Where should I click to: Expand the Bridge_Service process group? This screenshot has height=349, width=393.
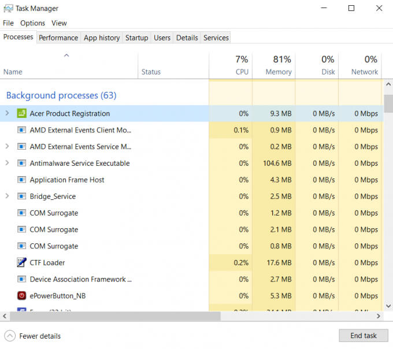7,196
